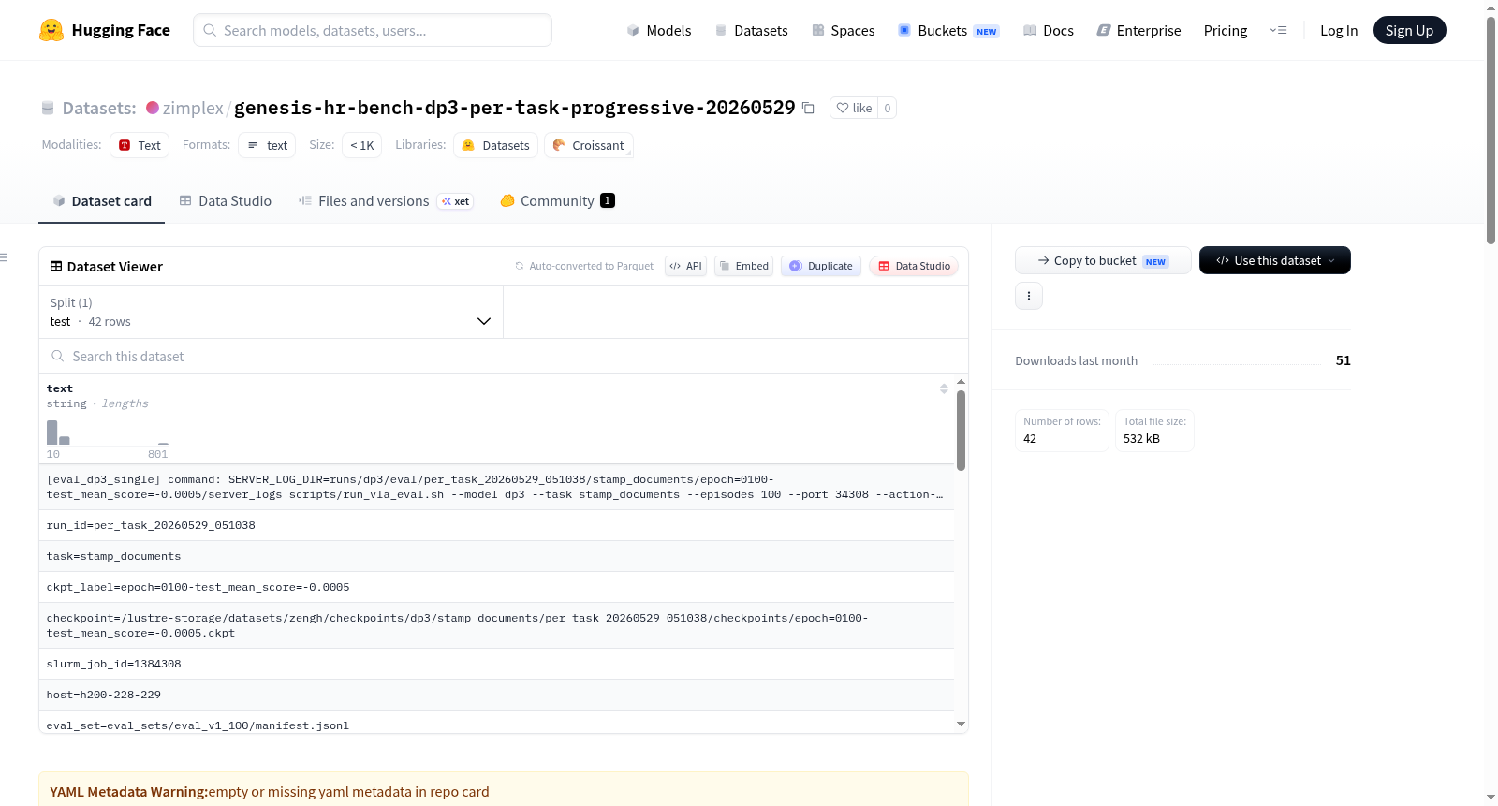Viewport: 1498px width, 806px height.
Task: Select the checkpoint path row
Action: click(x=496, y=625)
